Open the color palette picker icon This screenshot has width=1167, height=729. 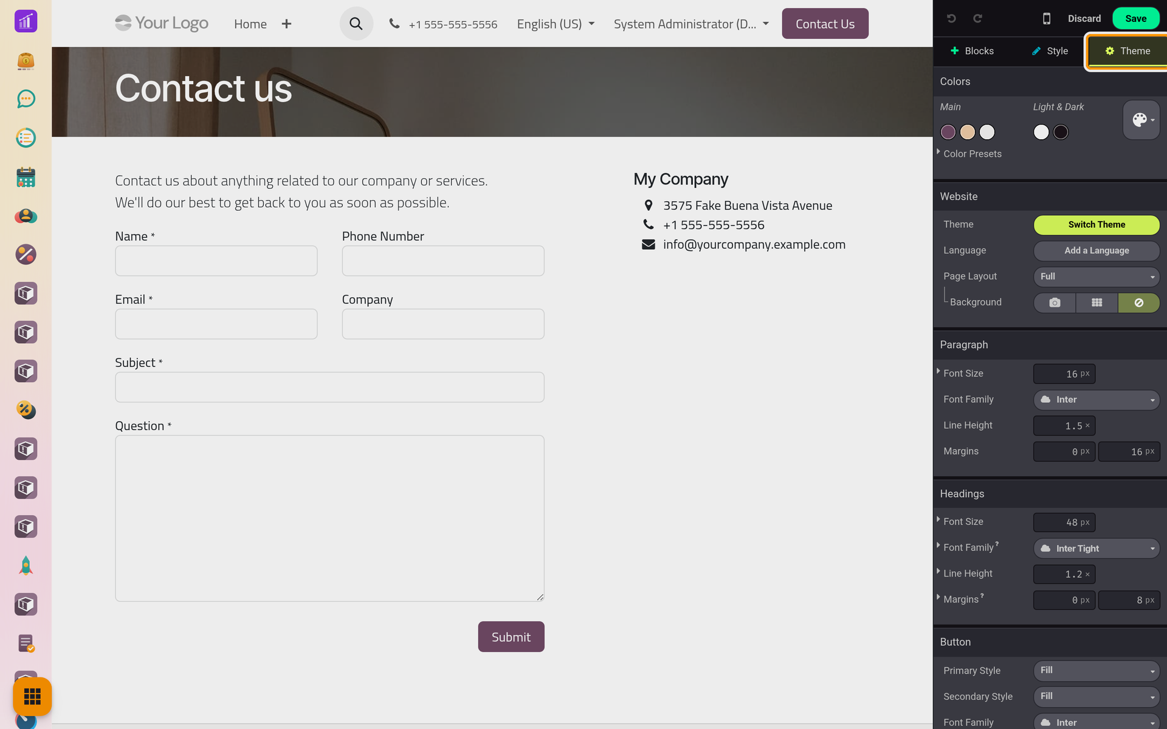tap(1141, 120)
